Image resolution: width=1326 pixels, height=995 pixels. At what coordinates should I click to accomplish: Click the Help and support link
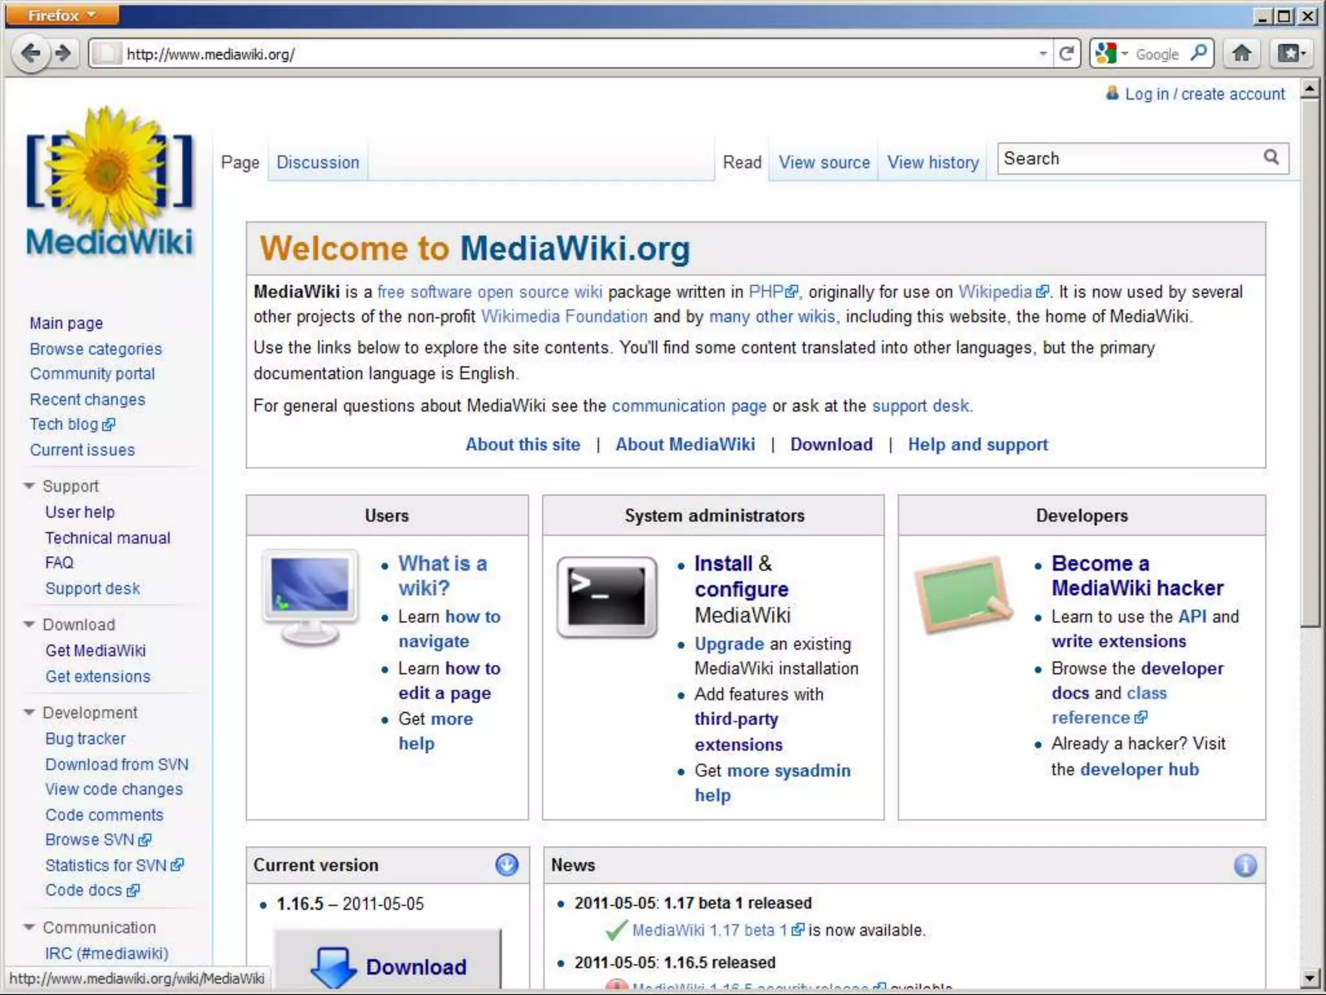click(x=978, y=444)
